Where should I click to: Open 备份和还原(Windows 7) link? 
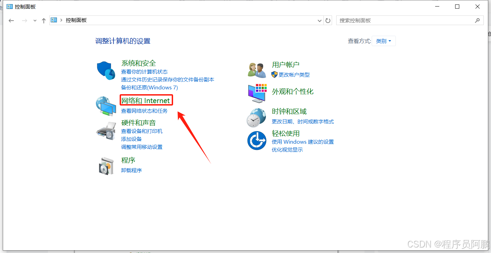(x=149, y=87)
